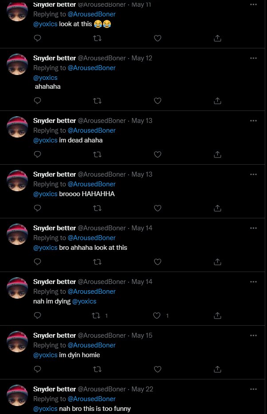
Task: Open the @yoxics mention after "nah im dying"
Action: (84, 301)
